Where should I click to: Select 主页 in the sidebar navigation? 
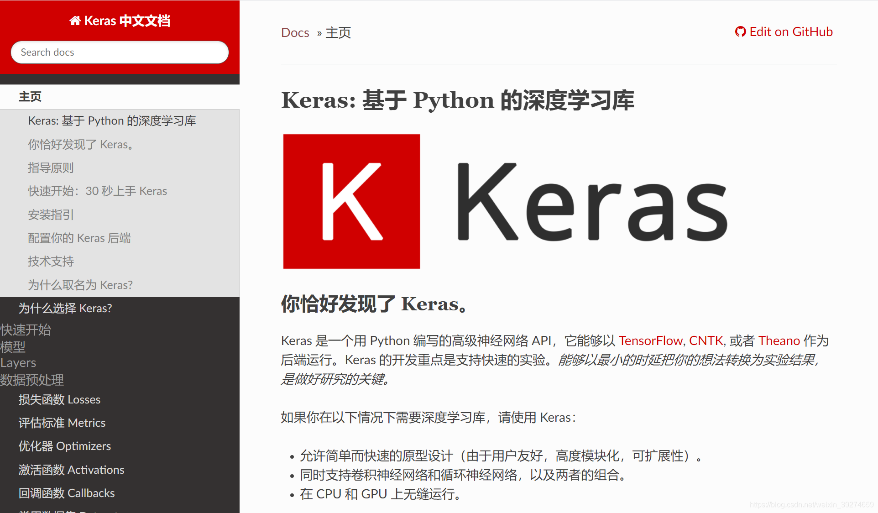coord(30,97)
